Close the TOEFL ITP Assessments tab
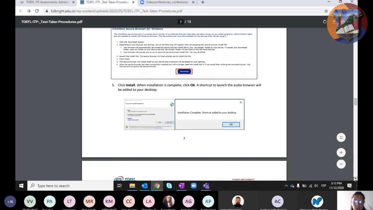The height and width of the screenshot is (210, 373). pos(73,2)
